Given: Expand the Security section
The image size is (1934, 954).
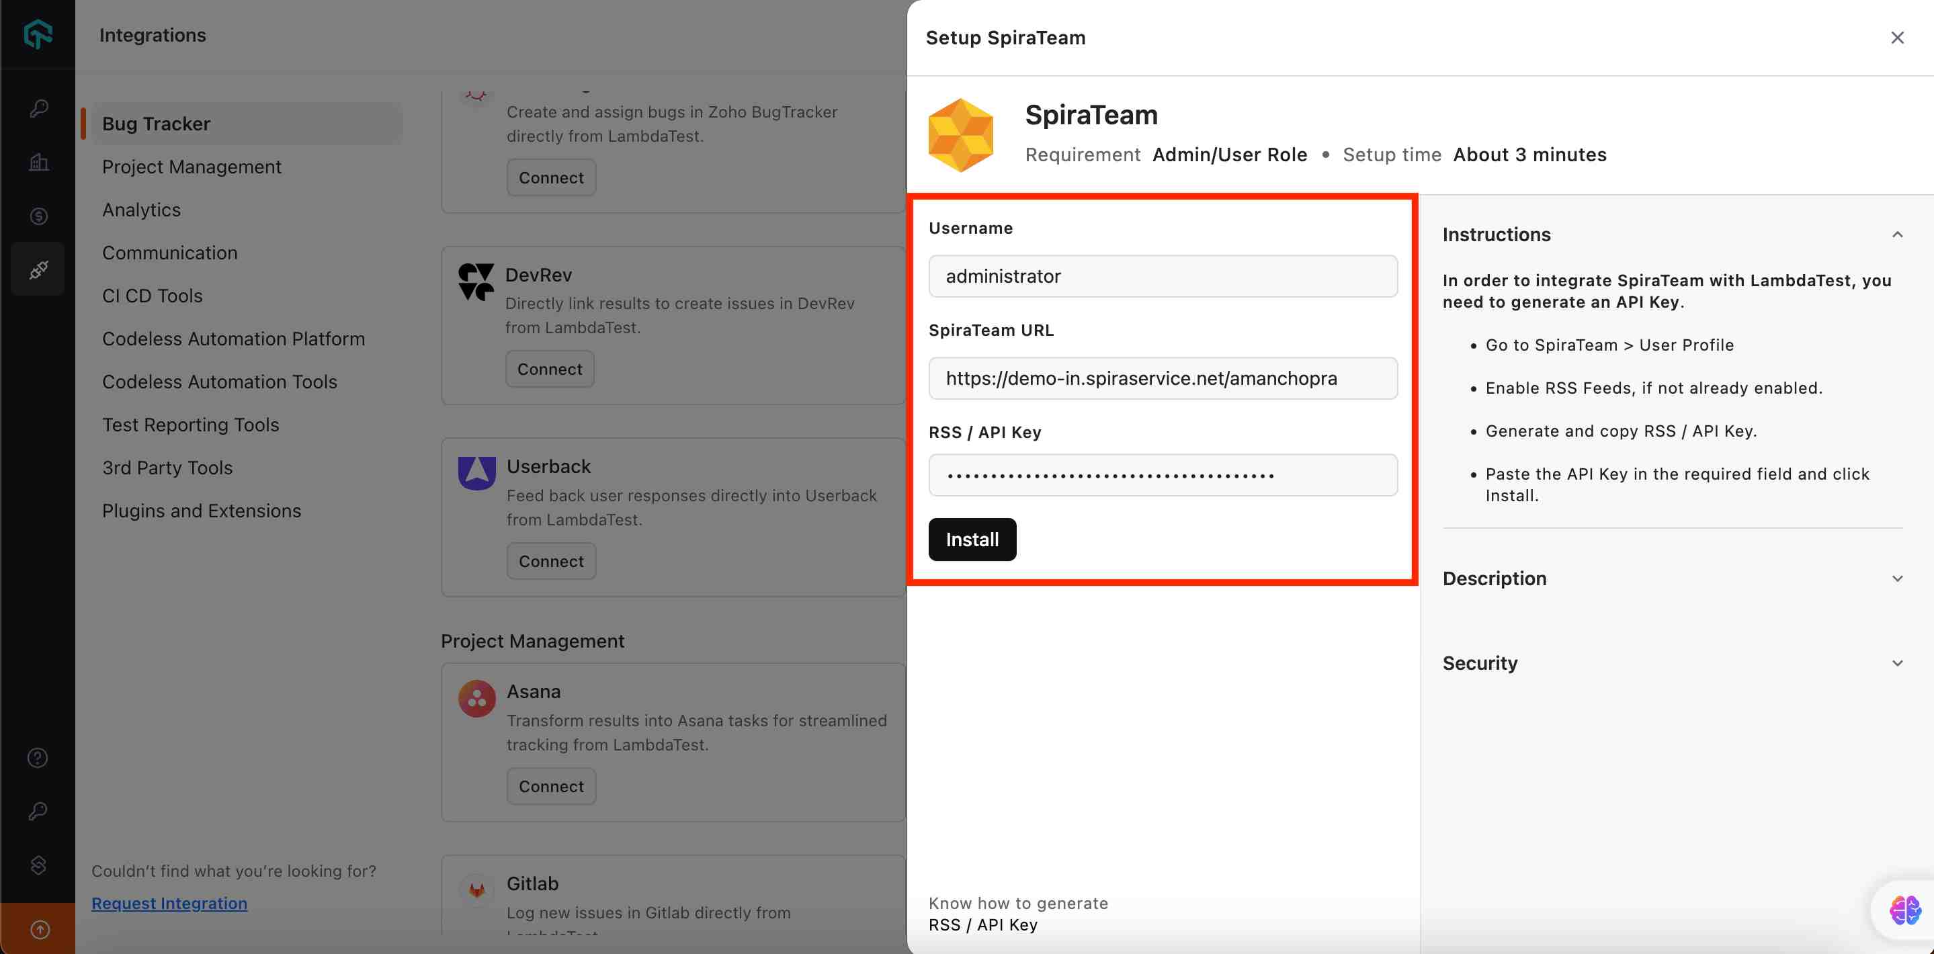Looking at the screenshot, I should click(1896, 664).
